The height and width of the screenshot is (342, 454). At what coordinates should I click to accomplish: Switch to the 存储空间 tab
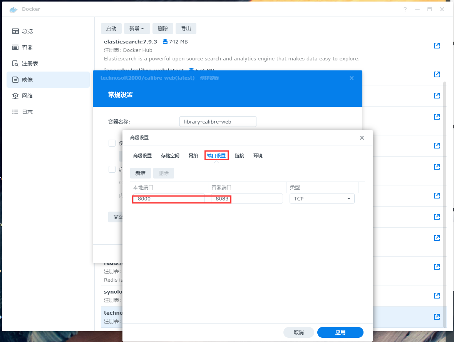pos(170,156)
